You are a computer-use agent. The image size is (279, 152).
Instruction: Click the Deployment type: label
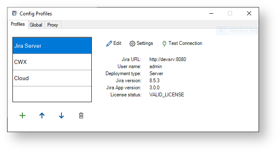(123, 74)
